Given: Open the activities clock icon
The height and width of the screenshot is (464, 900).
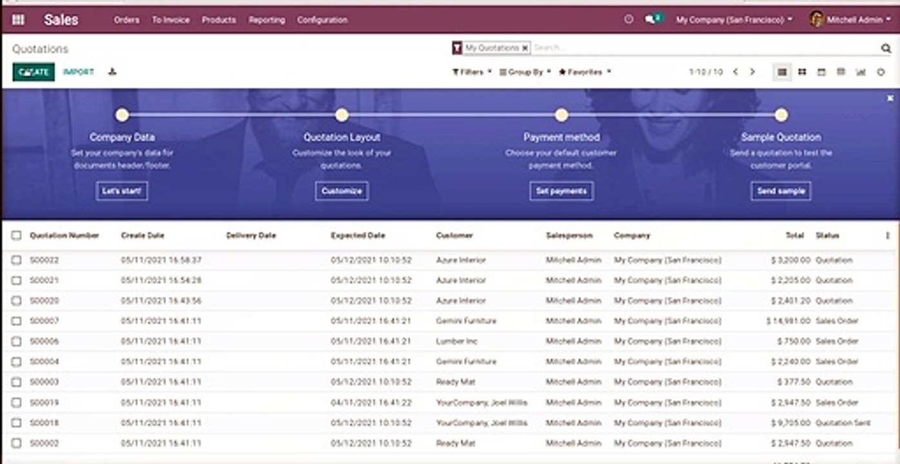Looking at the screenshot, I should (x=629, y=19).
